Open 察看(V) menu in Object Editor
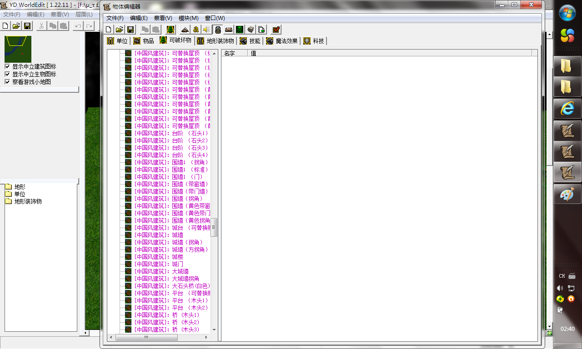Viewport: 582px width, 349px height. point(163,18)
